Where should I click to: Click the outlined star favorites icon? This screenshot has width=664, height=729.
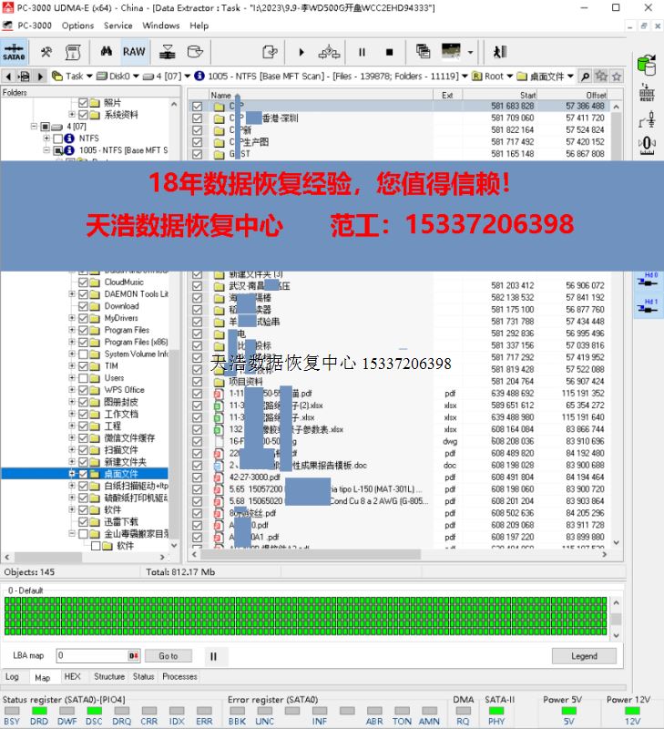[617, 77]
